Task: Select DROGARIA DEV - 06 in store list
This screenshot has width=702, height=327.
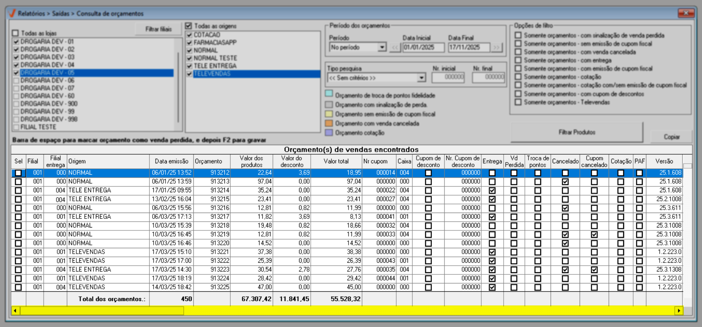Action: [47, 80]
